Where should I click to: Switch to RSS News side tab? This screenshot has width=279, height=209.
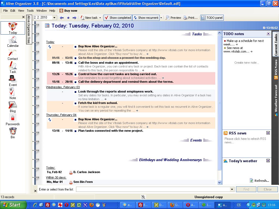(x=276, y=69)
